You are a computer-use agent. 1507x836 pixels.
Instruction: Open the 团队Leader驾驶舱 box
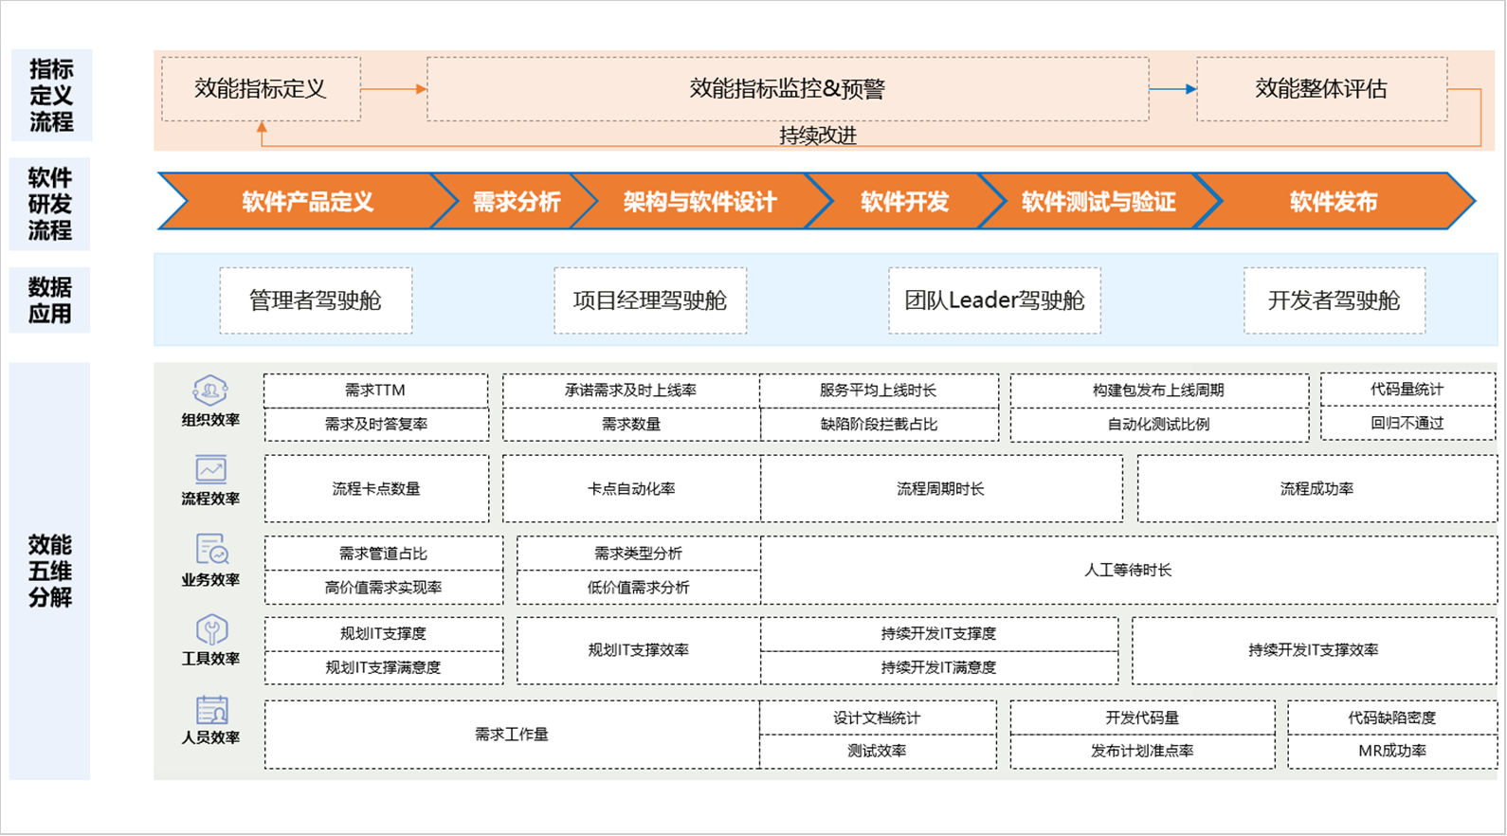[994, 300]
